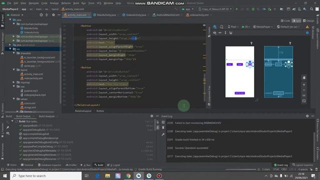Switch editor to Code view mode

tap(285, 20)
